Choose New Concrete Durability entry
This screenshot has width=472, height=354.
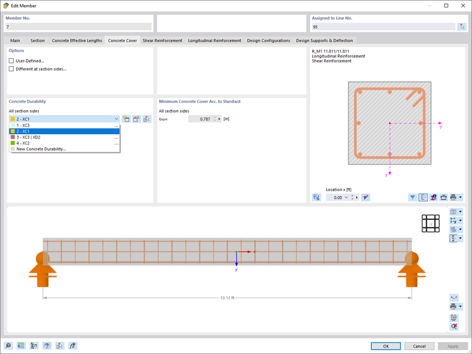[x=65, y=149]
